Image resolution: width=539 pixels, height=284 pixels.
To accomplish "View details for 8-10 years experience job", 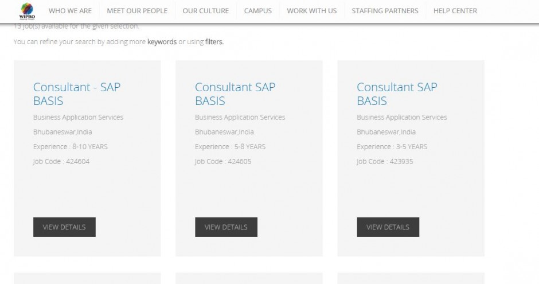I will pos(64,227).
